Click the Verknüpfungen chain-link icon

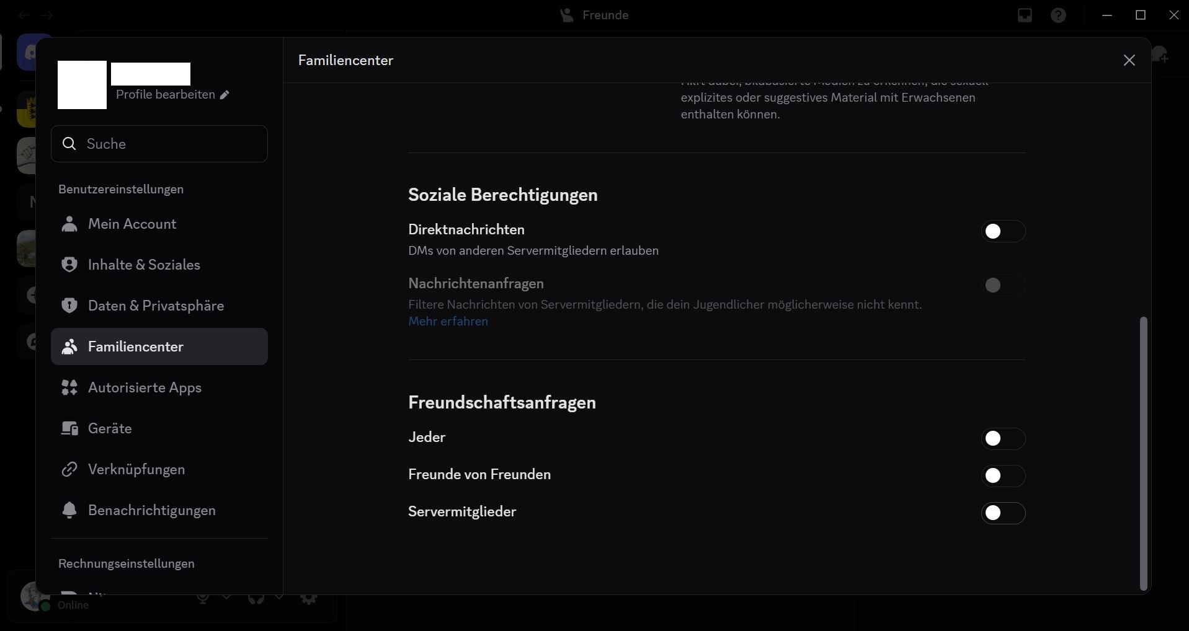click(x=69, y=469)
